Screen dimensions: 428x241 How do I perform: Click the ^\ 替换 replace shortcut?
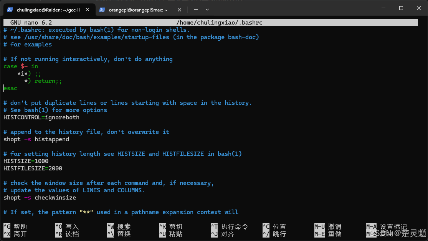119,234
